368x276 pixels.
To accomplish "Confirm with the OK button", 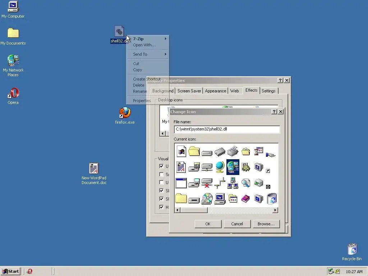I will tap(208, 224).
